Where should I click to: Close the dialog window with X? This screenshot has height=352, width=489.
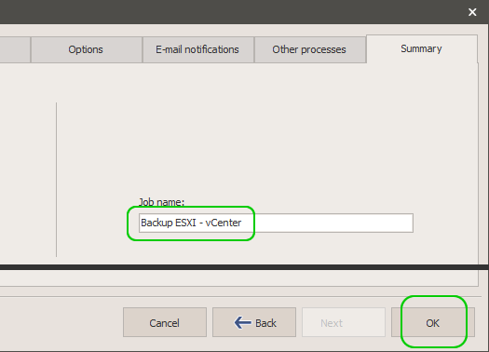point(472,12)
